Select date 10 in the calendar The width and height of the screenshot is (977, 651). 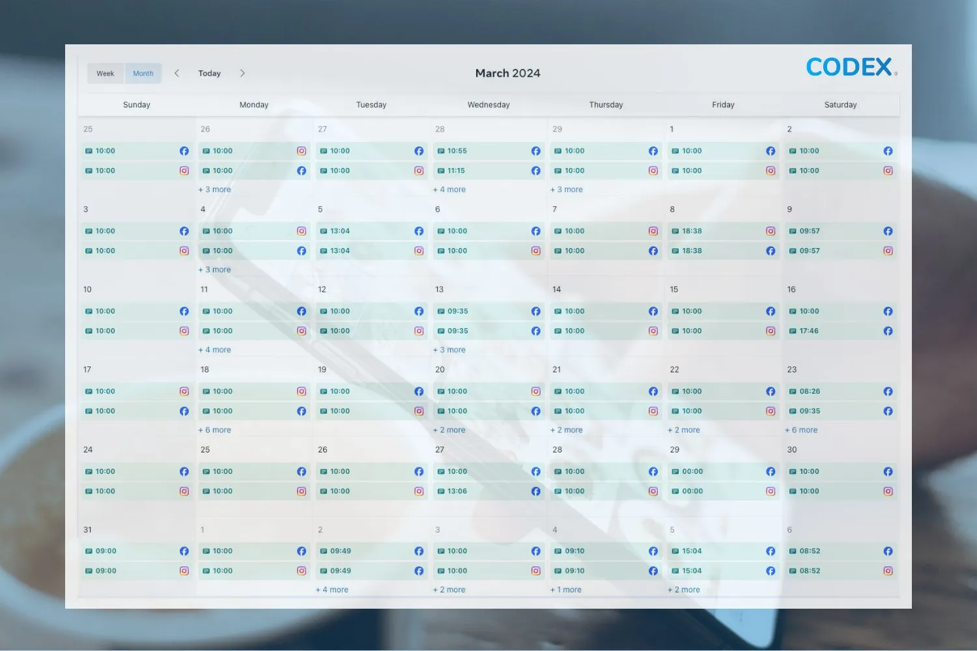(x=87, y=290)
